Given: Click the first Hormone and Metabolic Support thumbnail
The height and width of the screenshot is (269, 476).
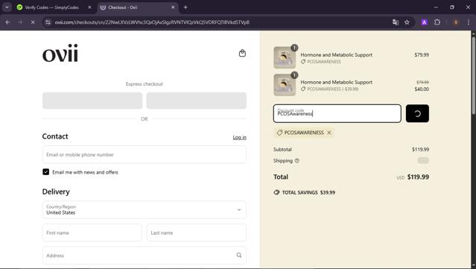Looking at the screenshot, I should [285, 57].
